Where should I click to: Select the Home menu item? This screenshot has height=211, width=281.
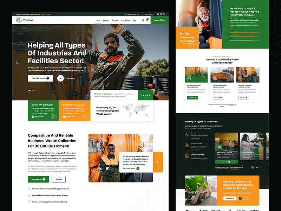click(x=98, y=20)
